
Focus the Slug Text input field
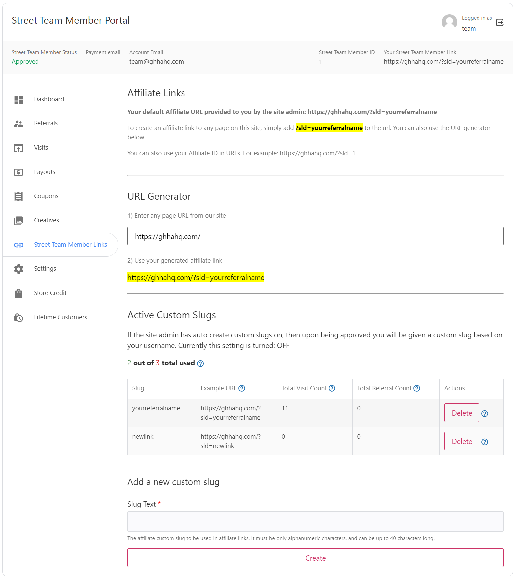pos(315,521)
